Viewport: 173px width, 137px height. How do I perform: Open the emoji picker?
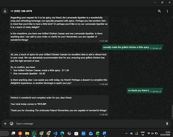coord(12,124)
